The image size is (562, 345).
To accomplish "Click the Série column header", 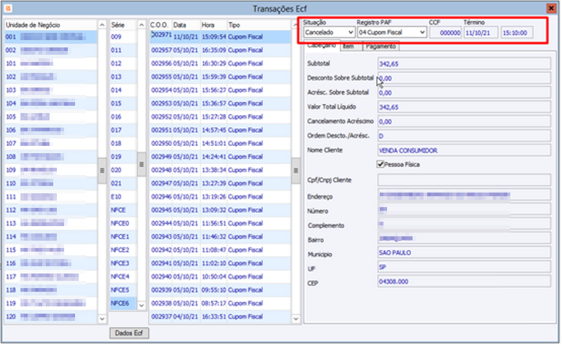I will [x=123, y=25].
